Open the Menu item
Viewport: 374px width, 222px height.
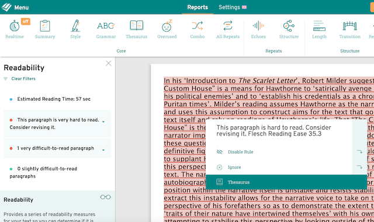tap(22, 8)
